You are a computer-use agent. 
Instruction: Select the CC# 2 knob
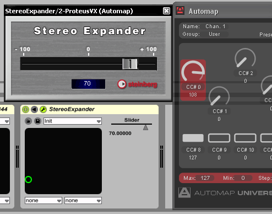coord(245,58)
